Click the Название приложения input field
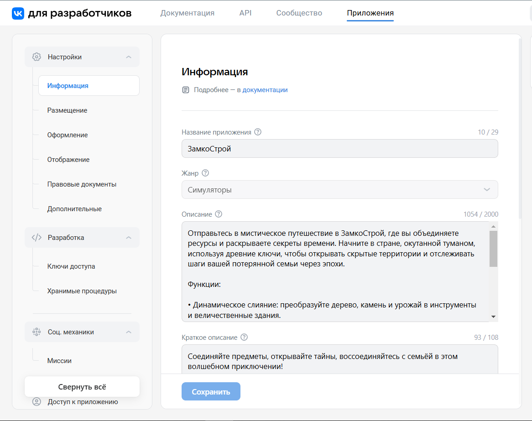Screen dimensions: 532x421 point(339,149)
